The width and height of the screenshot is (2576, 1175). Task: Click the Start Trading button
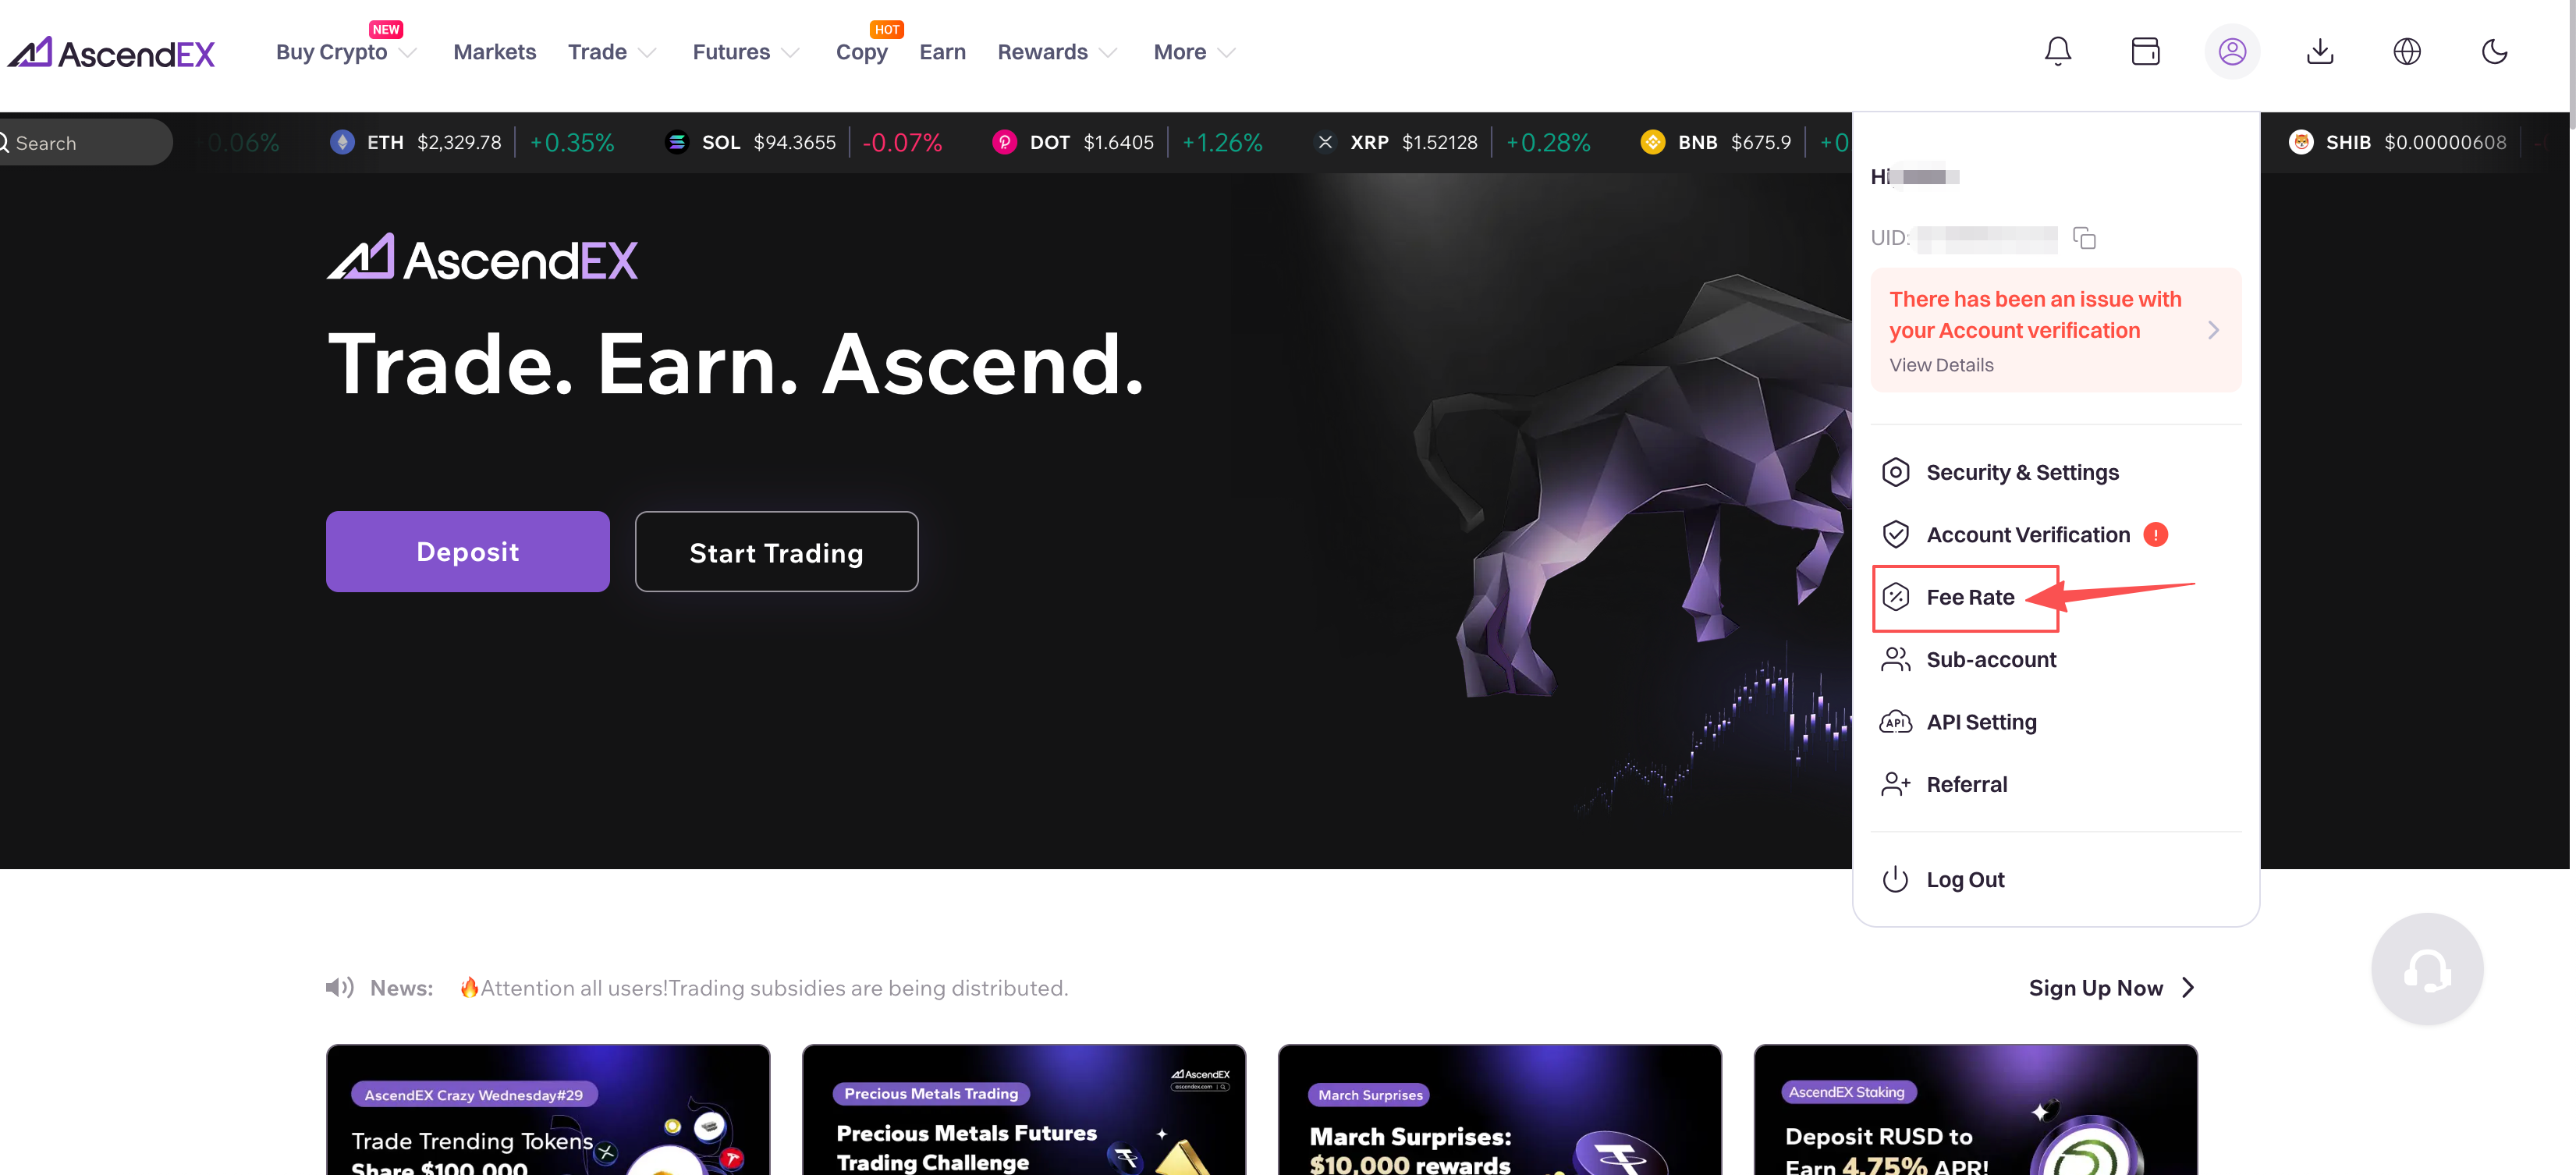click(x=776, y=552)
